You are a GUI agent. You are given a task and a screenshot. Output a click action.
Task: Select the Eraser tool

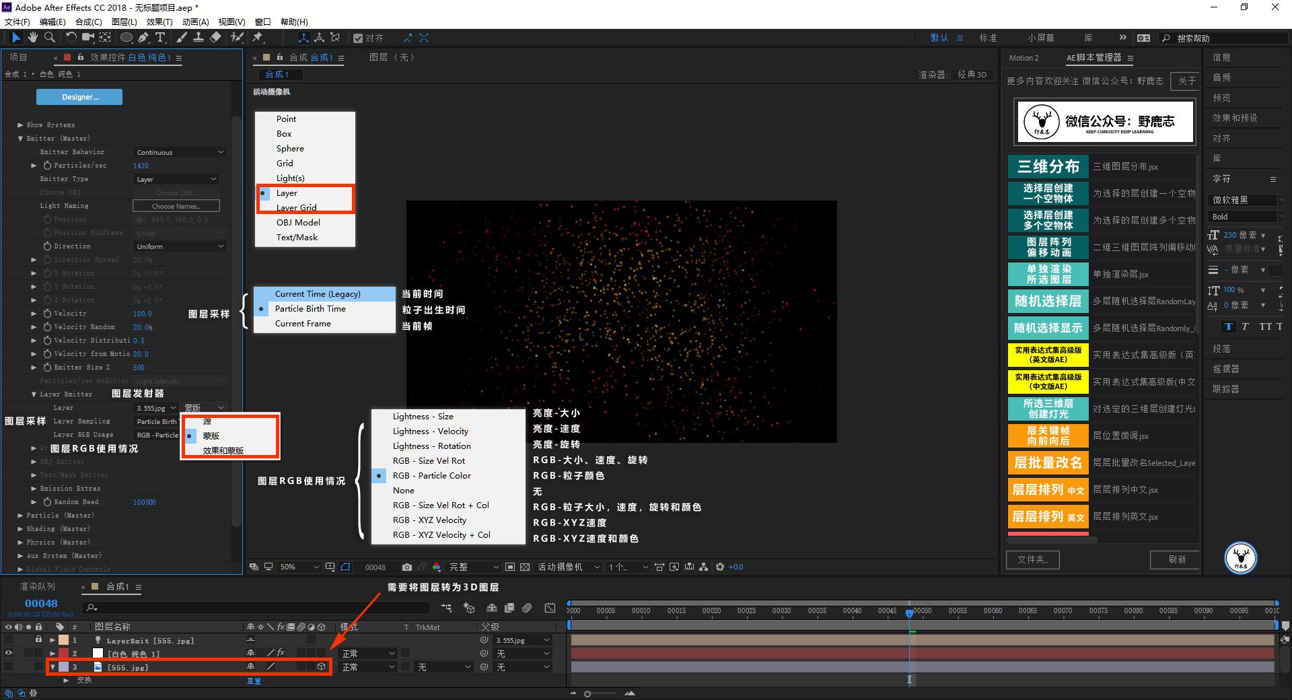pos(215,38)
